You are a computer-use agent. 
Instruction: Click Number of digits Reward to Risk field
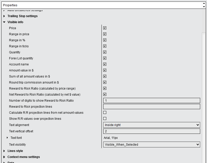pos(151,101)
